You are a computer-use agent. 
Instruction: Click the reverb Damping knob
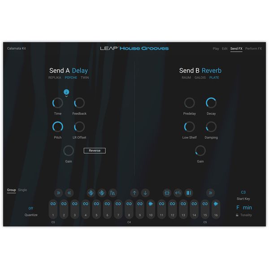(211, 127)
